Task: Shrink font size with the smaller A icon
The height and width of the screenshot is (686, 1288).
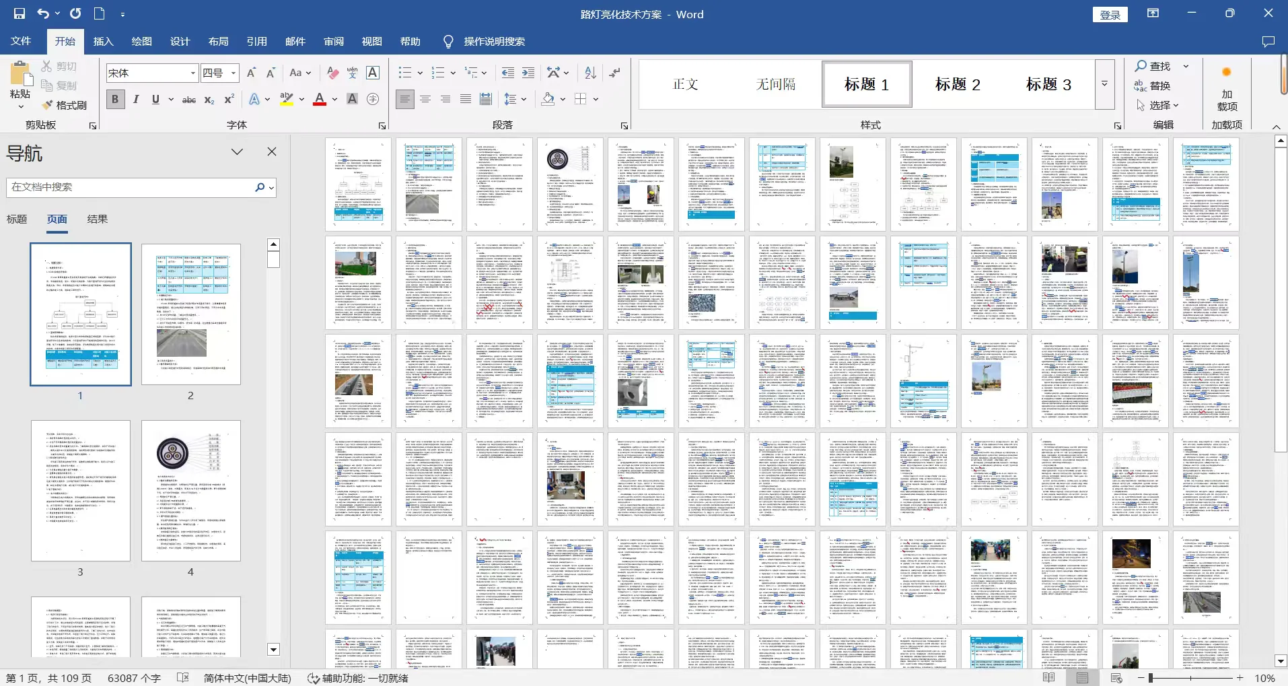Action: tap(271, 73)
